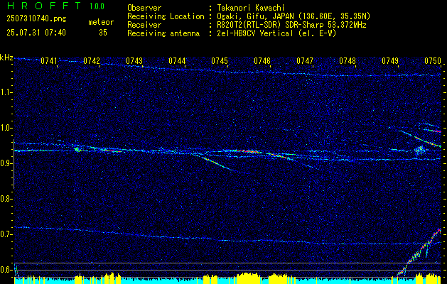Click the 0.7 kHz axis label
The width and height of the screenshot is (447, 284).
click(x=6, y=234)
